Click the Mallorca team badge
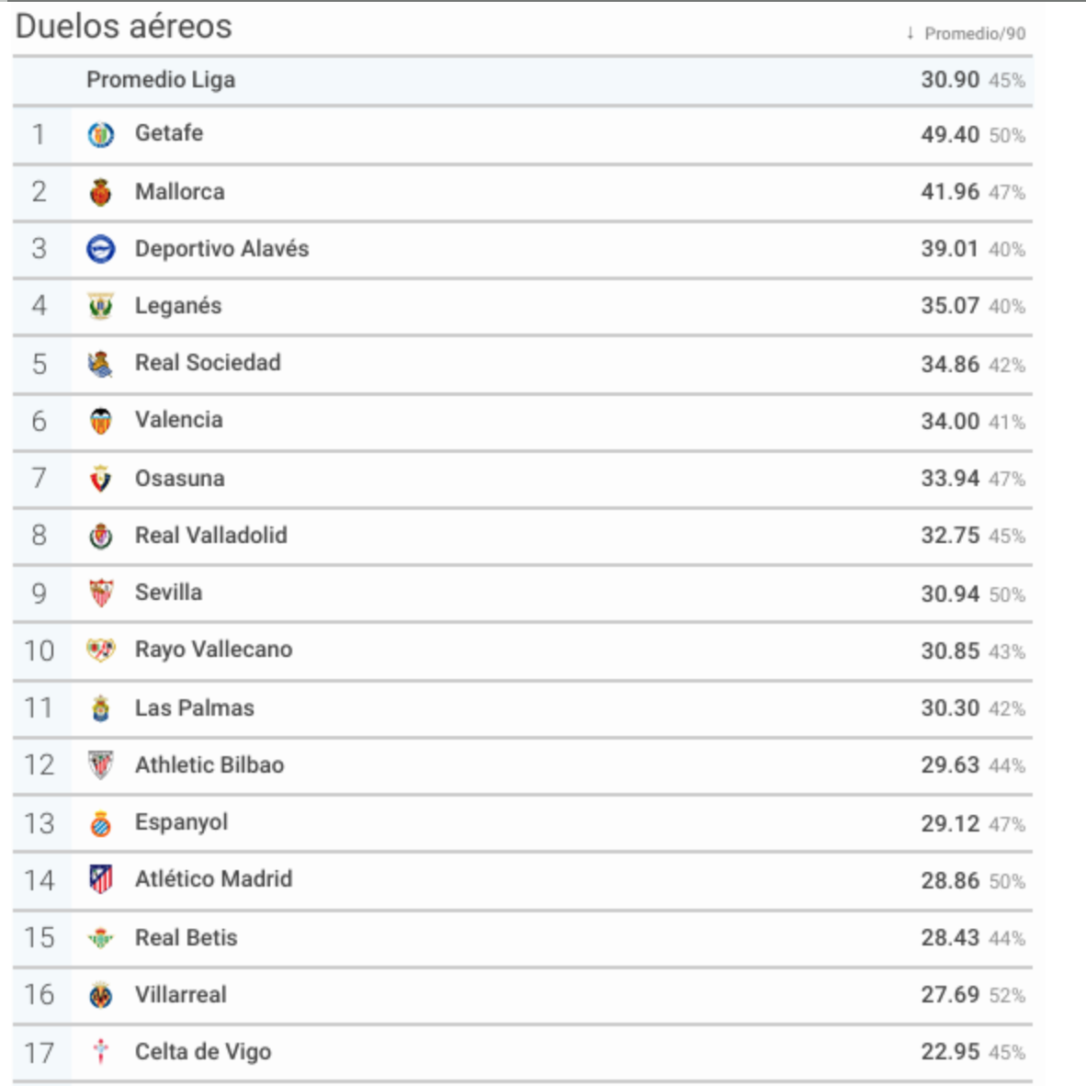Image resolution: width=1086 pixels, height=1086 pixels. tap(100, 192)
